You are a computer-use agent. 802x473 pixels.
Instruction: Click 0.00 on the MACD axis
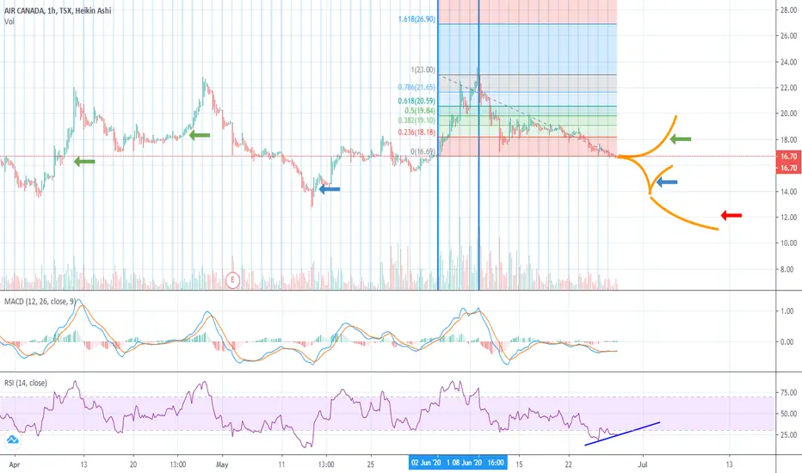click(x=788, y=341)
